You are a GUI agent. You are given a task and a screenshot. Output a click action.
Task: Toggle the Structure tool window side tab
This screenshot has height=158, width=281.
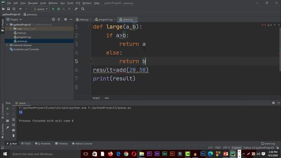click(x=2, y=111)
